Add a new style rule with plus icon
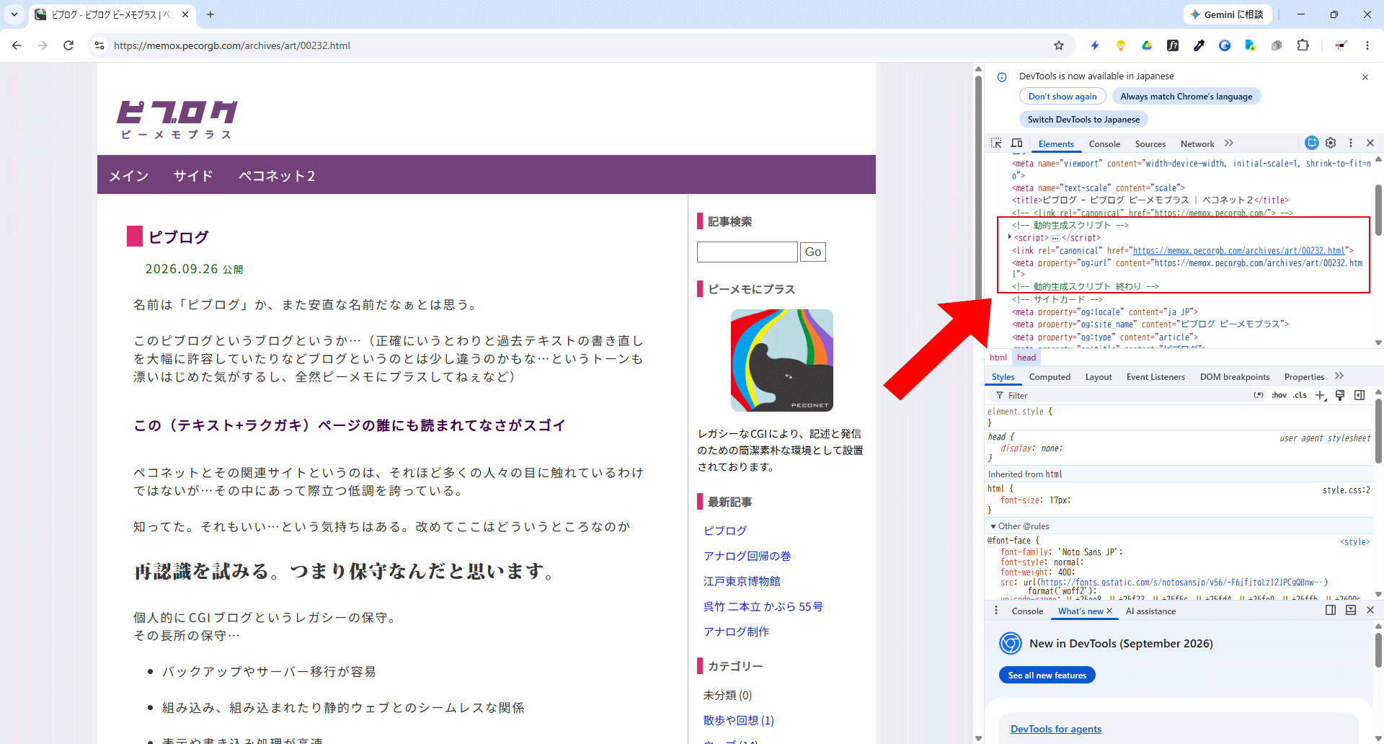Viewport: 1384px width, 744px height. coord(1321,395)
